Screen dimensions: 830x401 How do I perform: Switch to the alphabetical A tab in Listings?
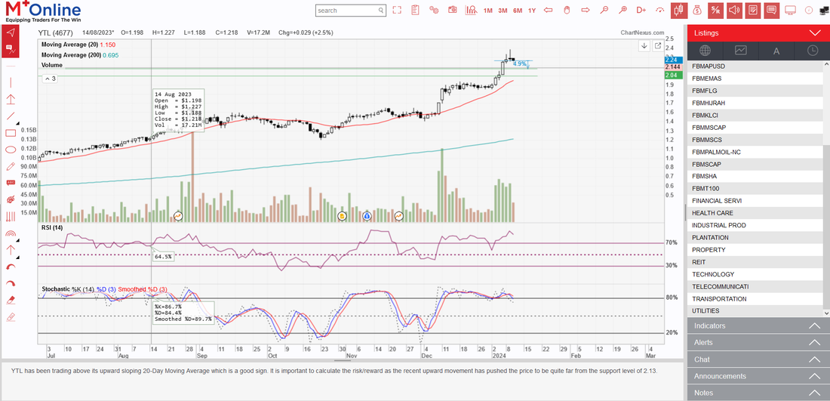pyautogui.click(x=776, y=51)
